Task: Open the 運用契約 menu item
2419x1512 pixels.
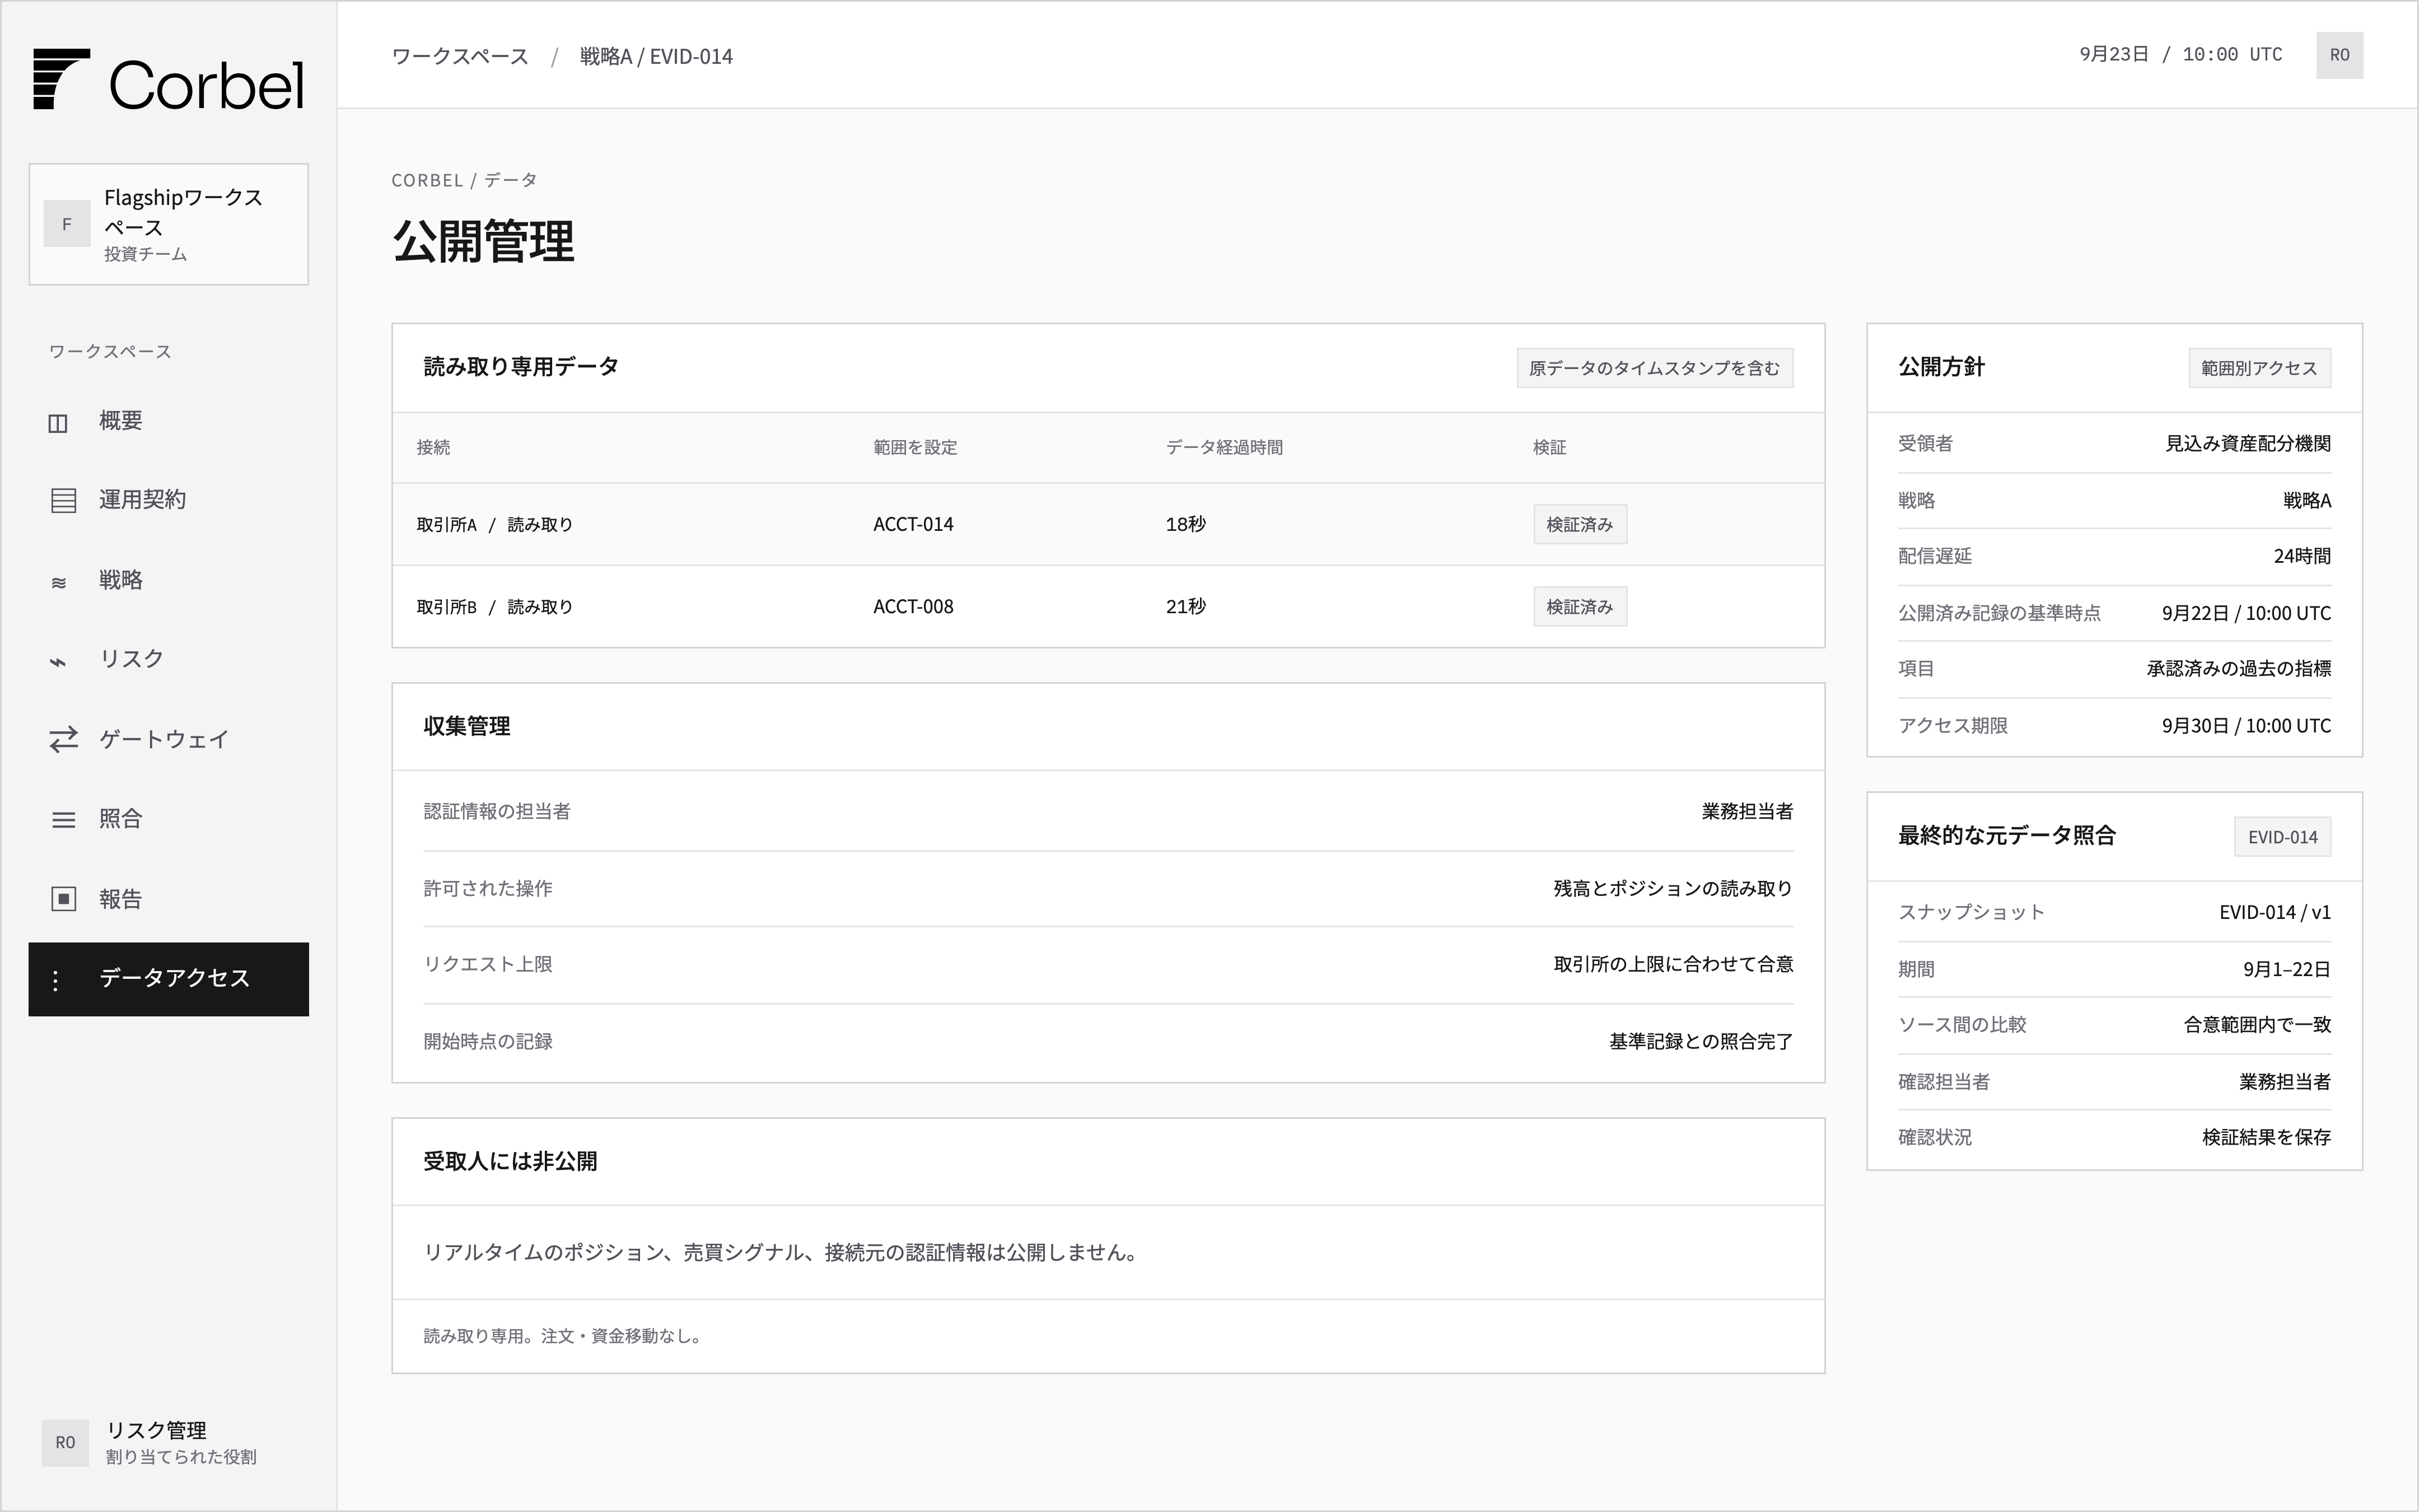Action: [168, 500]
